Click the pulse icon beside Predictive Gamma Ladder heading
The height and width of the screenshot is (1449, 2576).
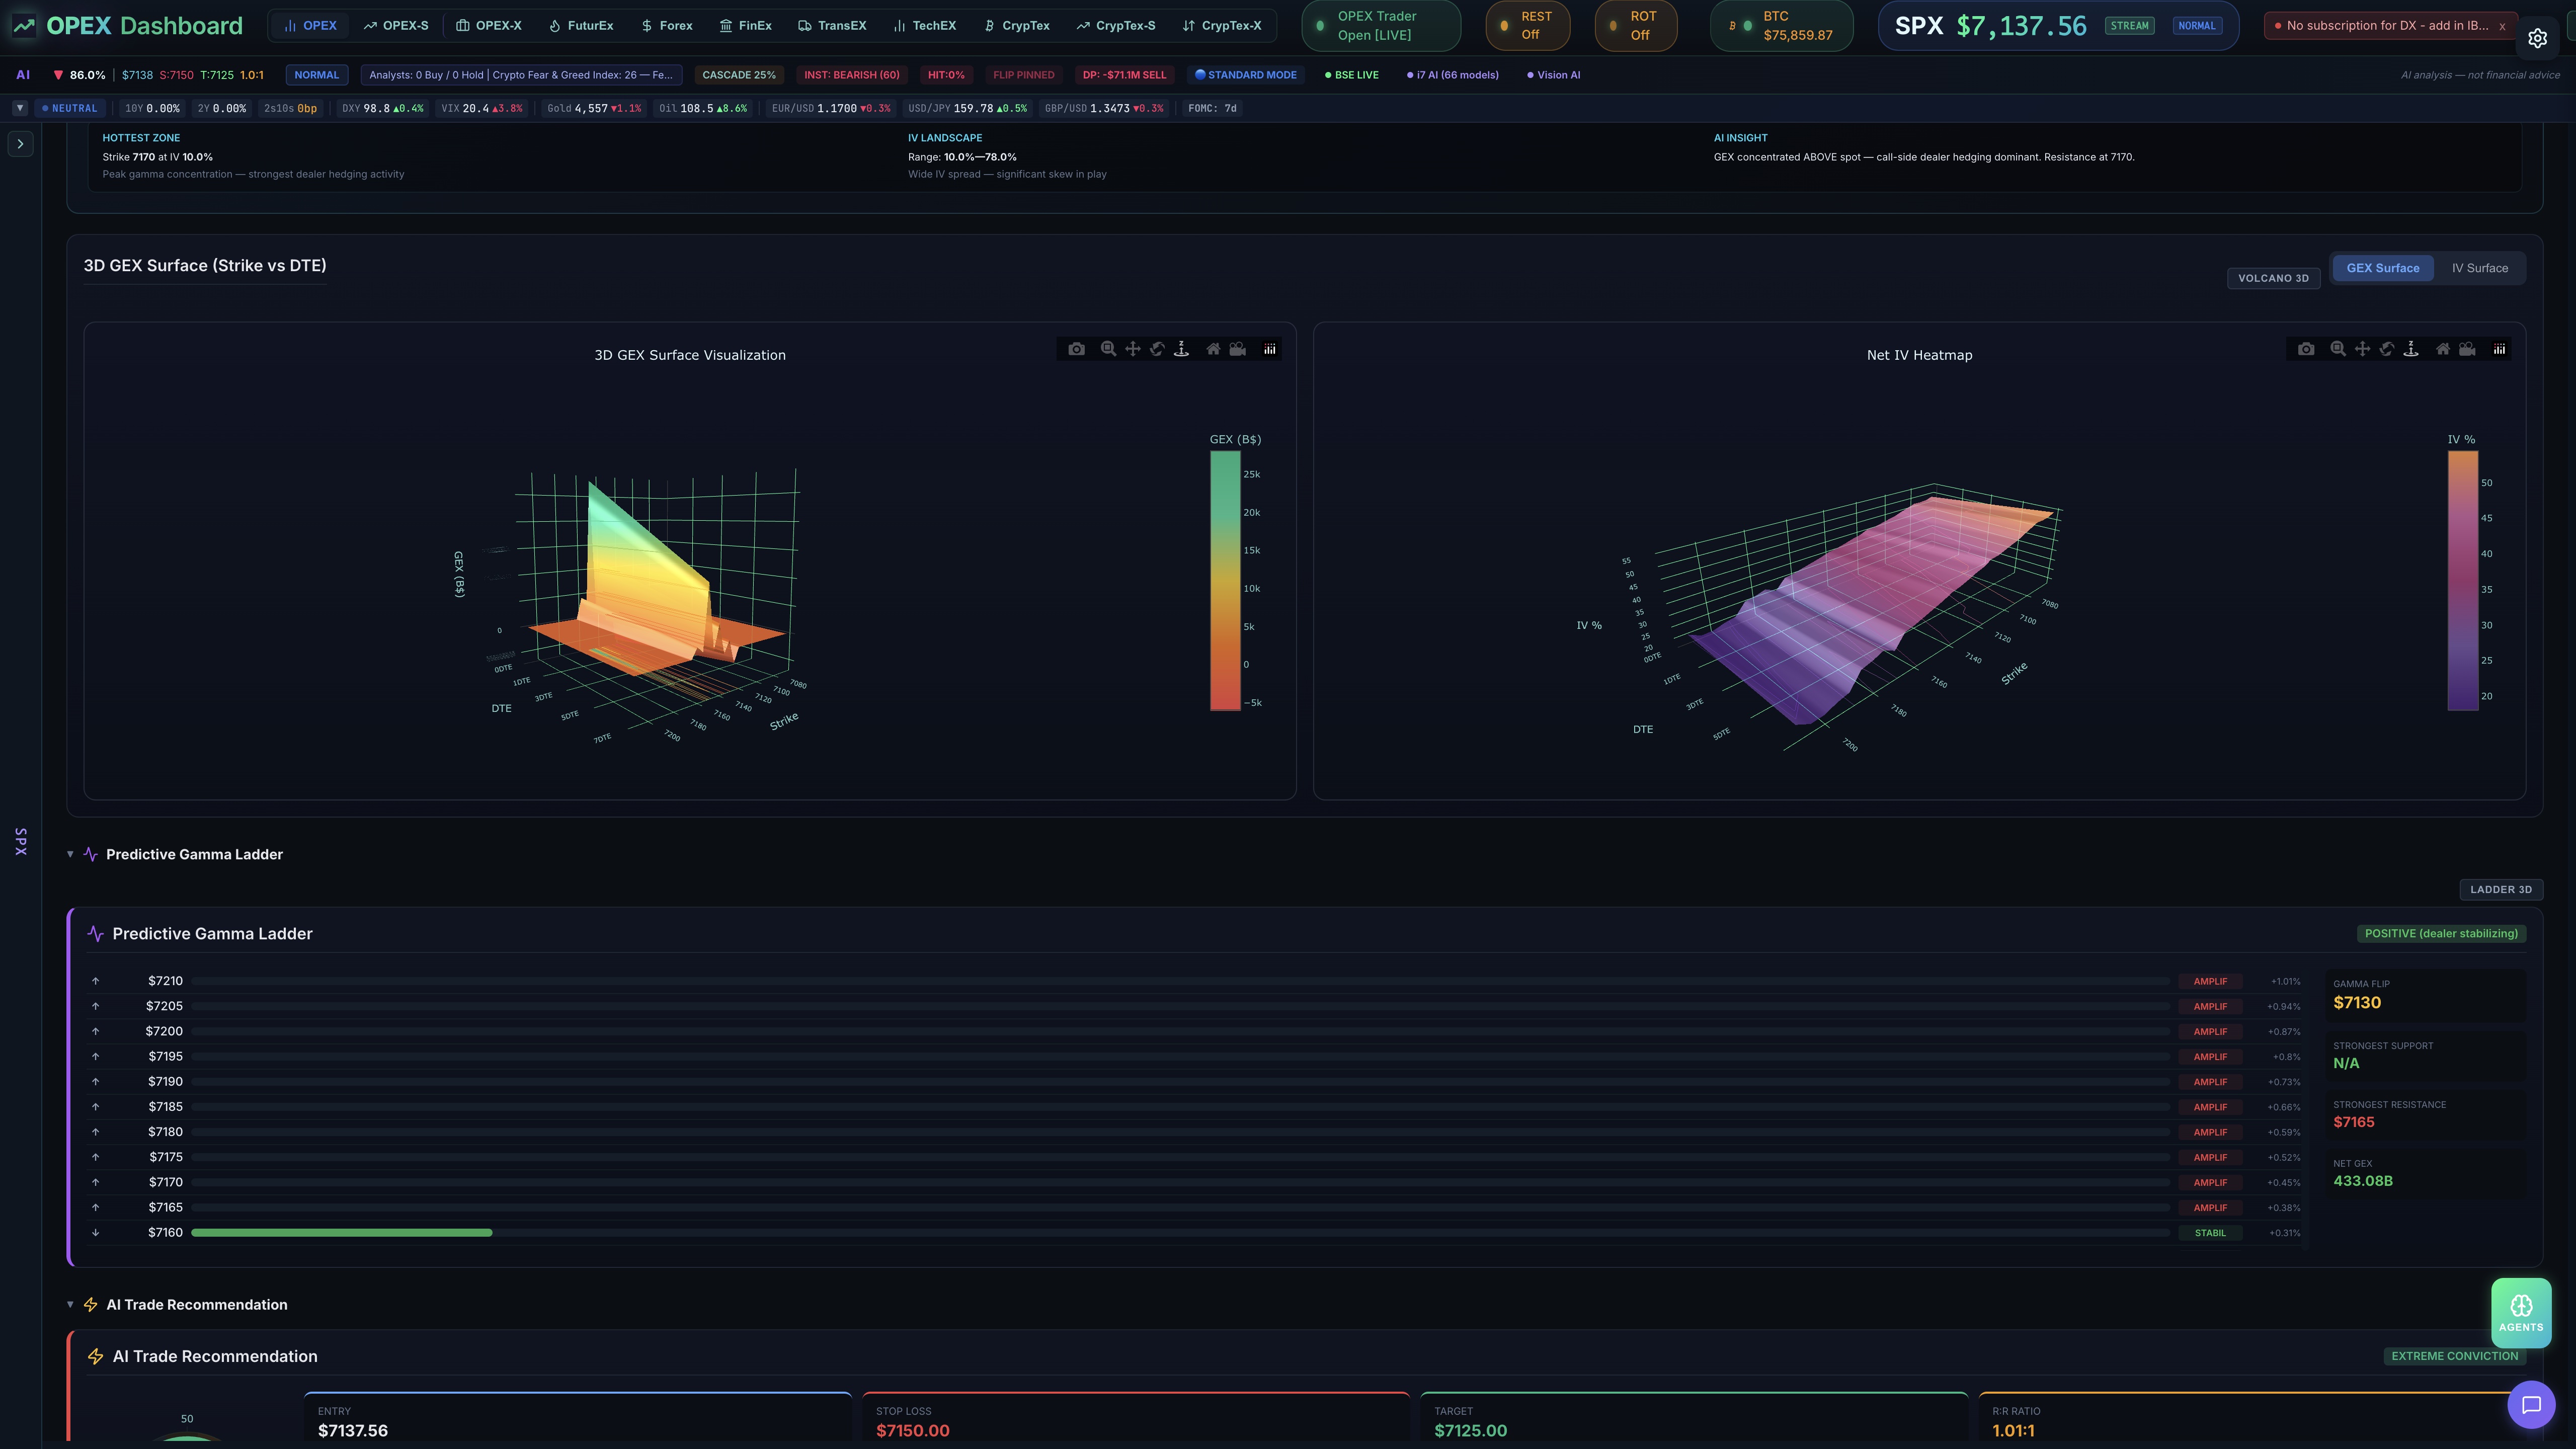95,934
